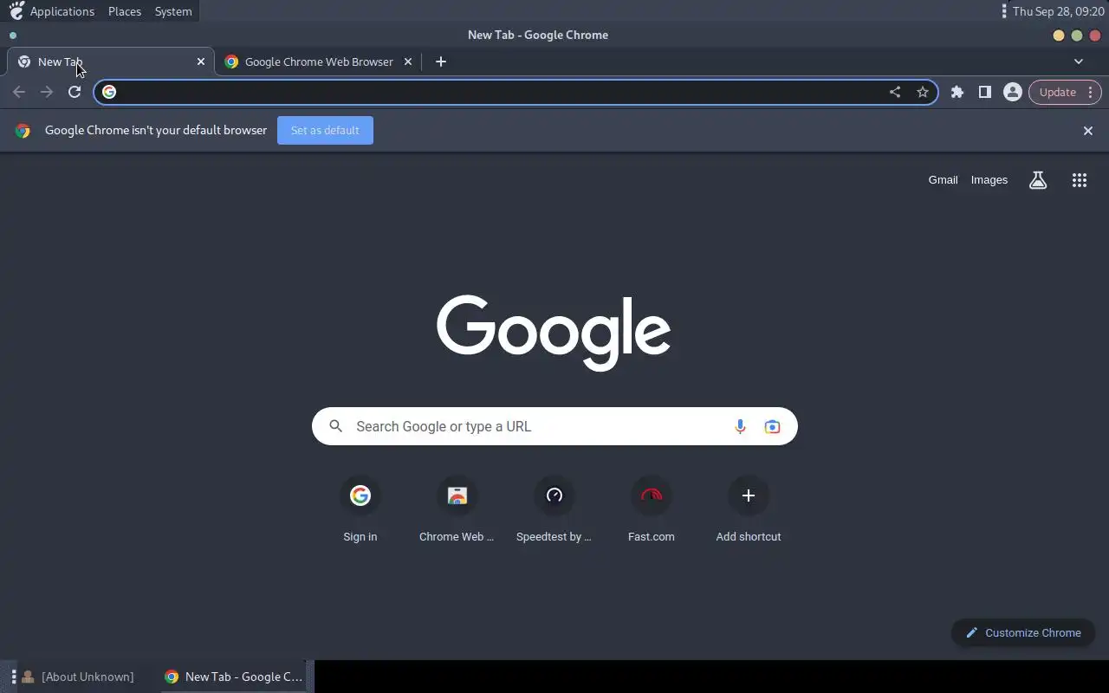Click the yellow minimize window button
Viewport: 1109px width, 693px height.
[1059, 36]
